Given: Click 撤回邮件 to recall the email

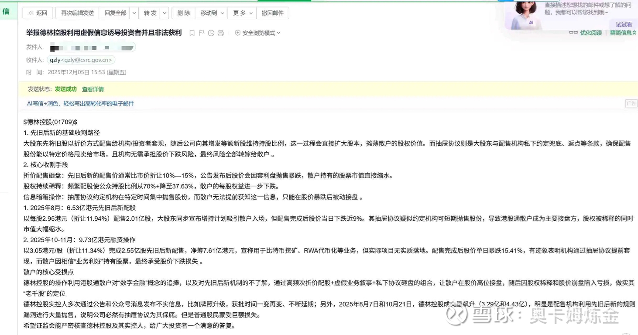Looking at the screenshot, I should pos(273,13).
